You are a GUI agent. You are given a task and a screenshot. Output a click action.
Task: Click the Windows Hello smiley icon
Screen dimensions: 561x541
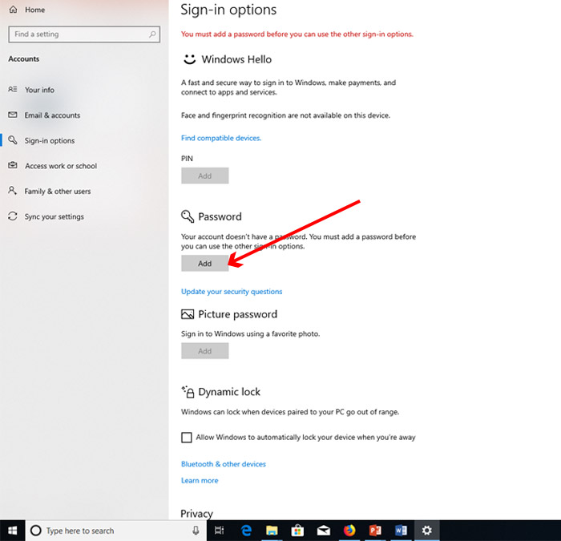click(x=190, y=59)
